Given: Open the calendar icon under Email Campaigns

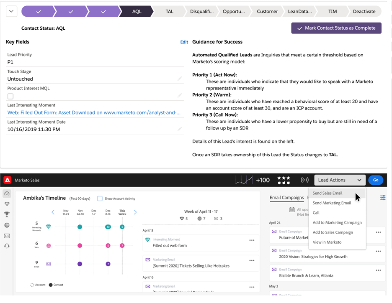Looking at the screenshot, I should click(x=292, y=209).
